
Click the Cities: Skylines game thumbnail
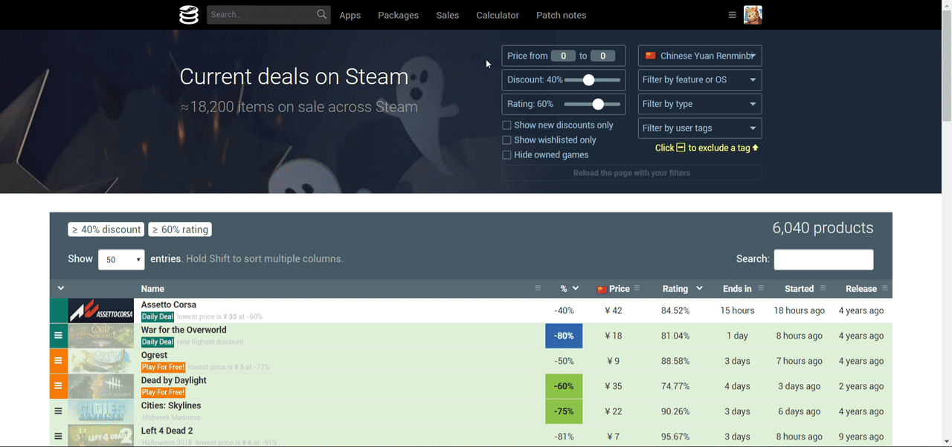[100, 411]
